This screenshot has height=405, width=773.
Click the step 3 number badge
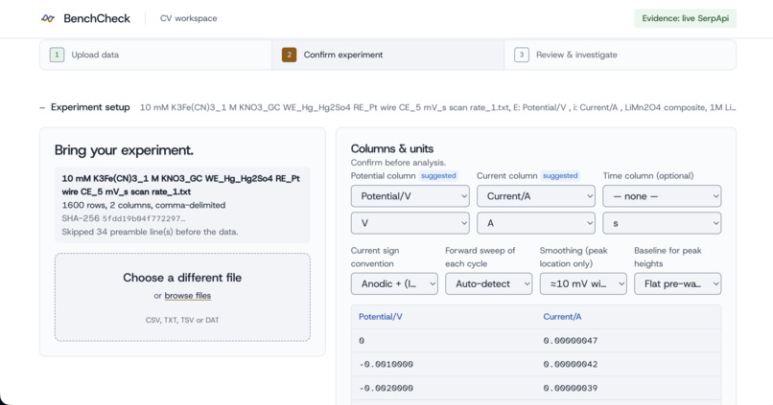(522, 55)
